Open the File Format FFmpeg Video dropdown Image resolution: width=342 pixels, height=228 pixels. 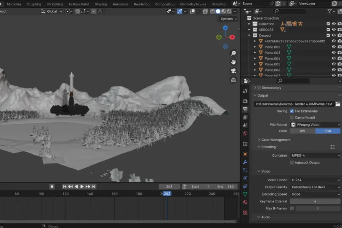(x=315, y=125)
